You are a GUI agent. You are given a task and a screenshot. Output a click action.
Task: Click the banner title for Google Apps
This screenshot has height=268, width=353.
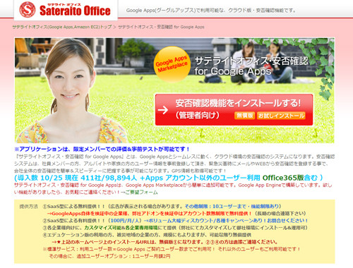[233, 71]
